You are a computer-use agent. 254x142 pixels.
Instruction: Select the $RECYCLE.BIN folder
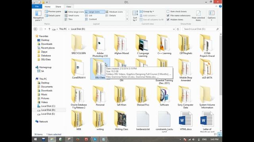(79, 44)
